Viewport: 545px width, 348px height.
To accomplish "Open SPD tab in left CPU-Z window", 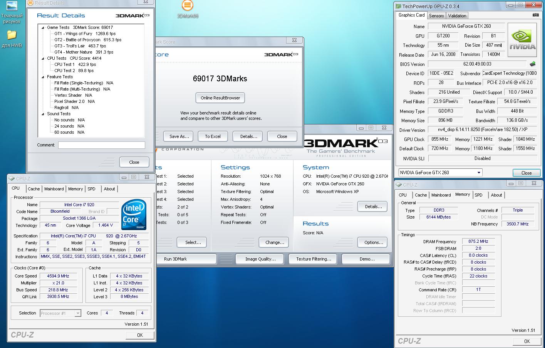I will coord(91,189).
